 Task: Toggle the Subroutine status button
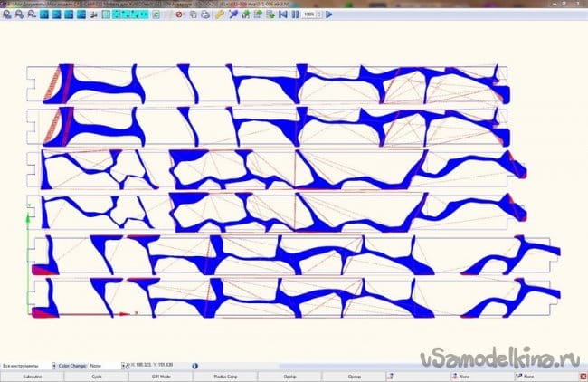click(x=31, y=376)
